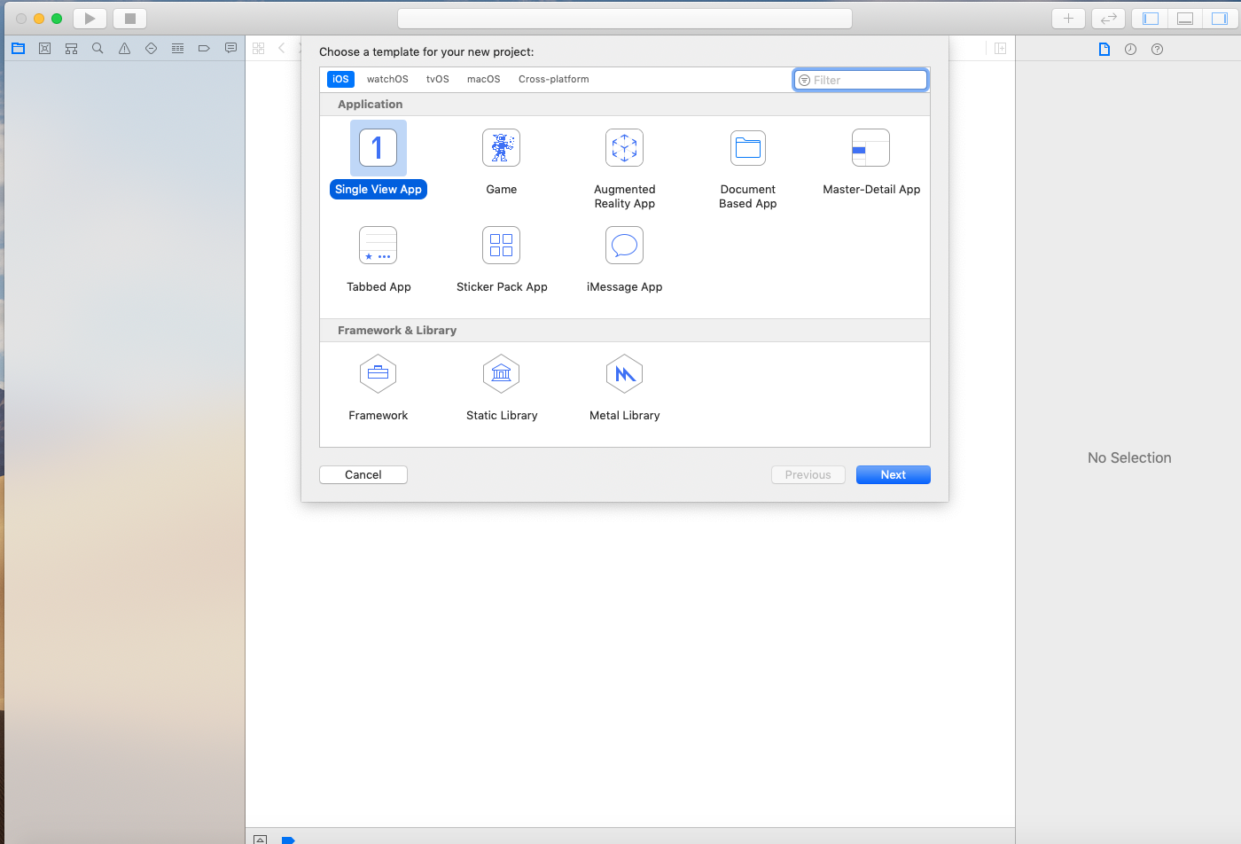The width and height of the screenshot is (1241, 844).
Task: Click the "Framework & Library" section header
Action: (x=397, y=331)
